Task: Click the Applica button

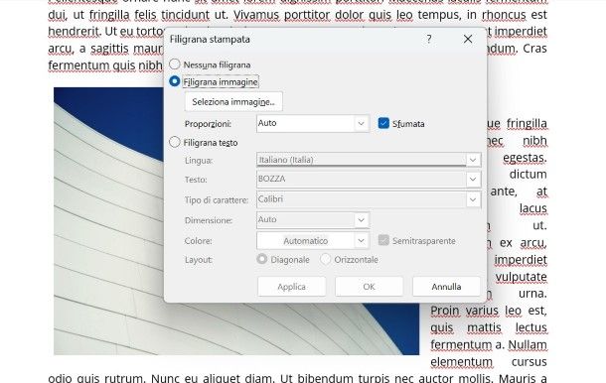Action: [x=291, y=287]
